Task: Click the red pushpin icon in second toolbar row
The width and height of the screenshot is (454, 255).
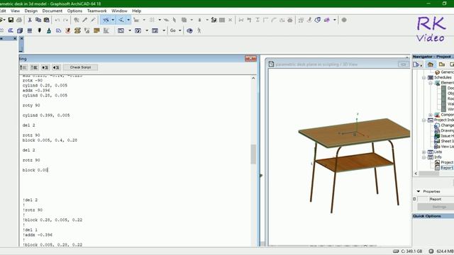Action: [x=68, y=30]
